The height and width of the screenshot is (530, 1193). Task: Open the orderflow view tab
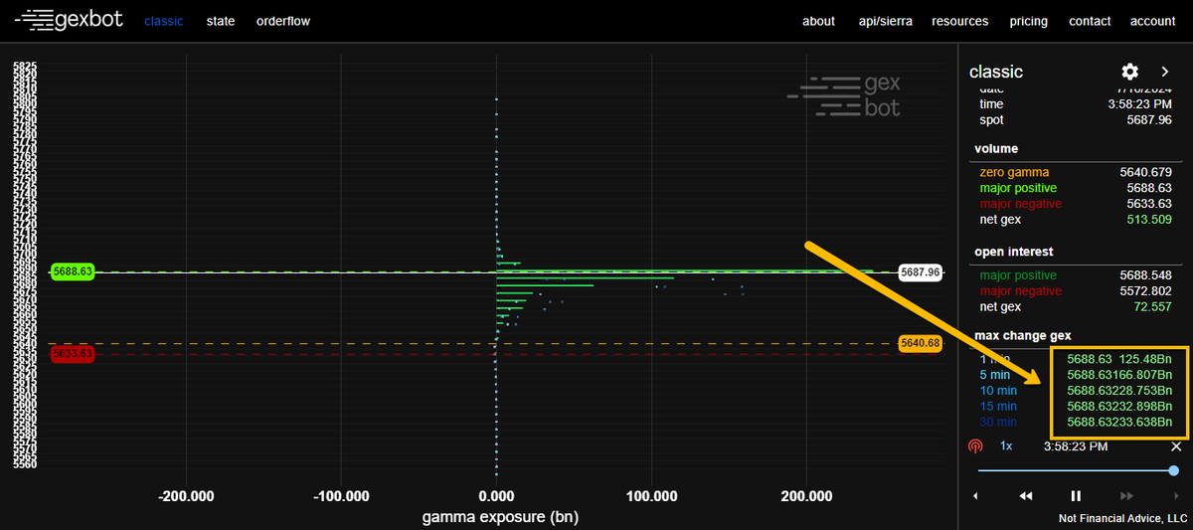[x=283, y=21]
